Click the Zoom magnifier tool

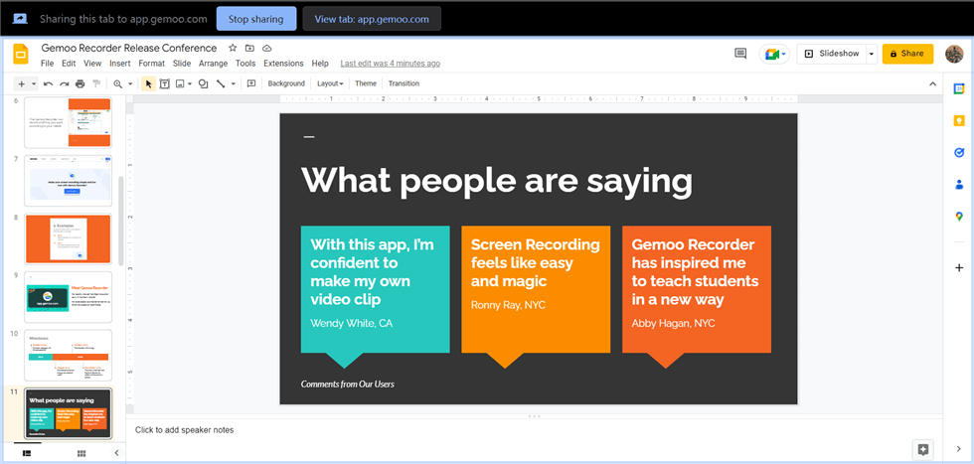[117, 83]
